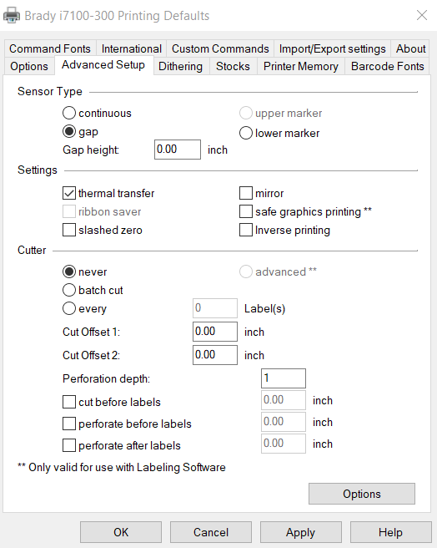Viewport: 437px width, 548px height.
Task: Focus the Perforation depth field
Action: [x=283, y=378]
